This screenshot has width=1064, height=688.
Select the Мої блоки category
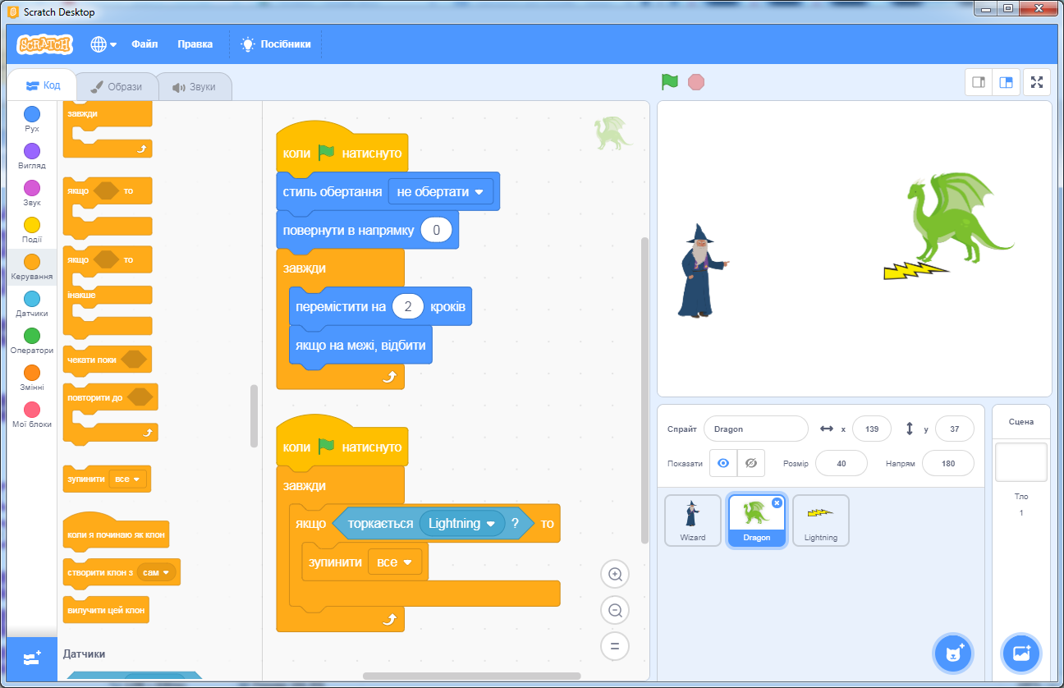(x=32, y=415)
